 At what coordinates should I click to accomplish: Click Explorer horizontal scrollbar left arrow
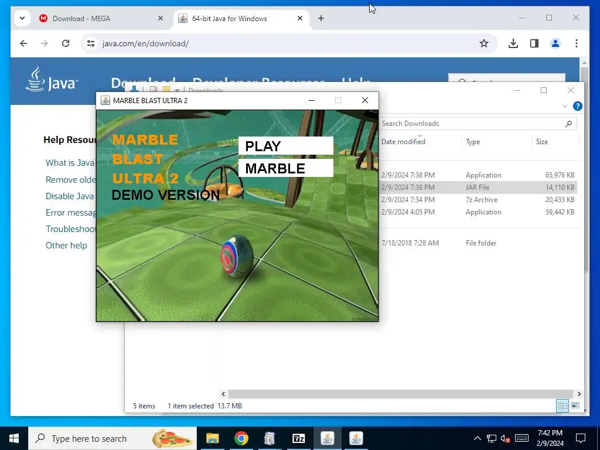tap(223, 394)
